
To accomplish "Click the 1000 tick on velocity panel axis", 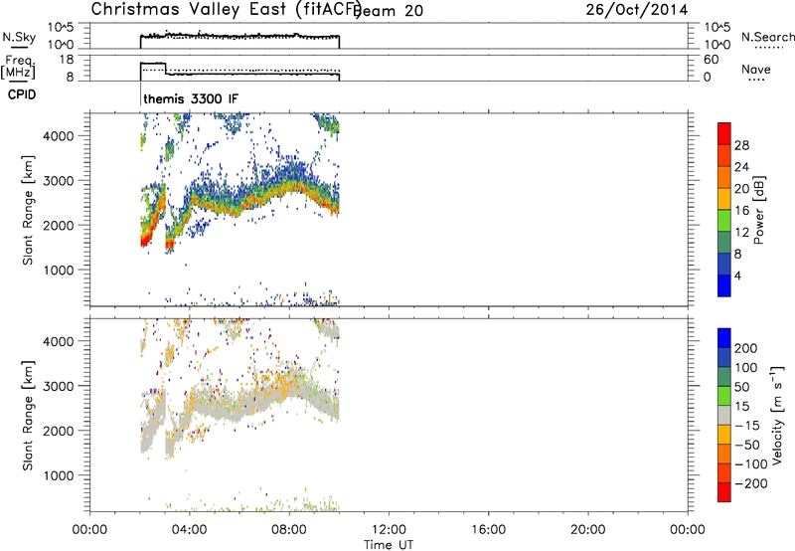I will (59, 475).
